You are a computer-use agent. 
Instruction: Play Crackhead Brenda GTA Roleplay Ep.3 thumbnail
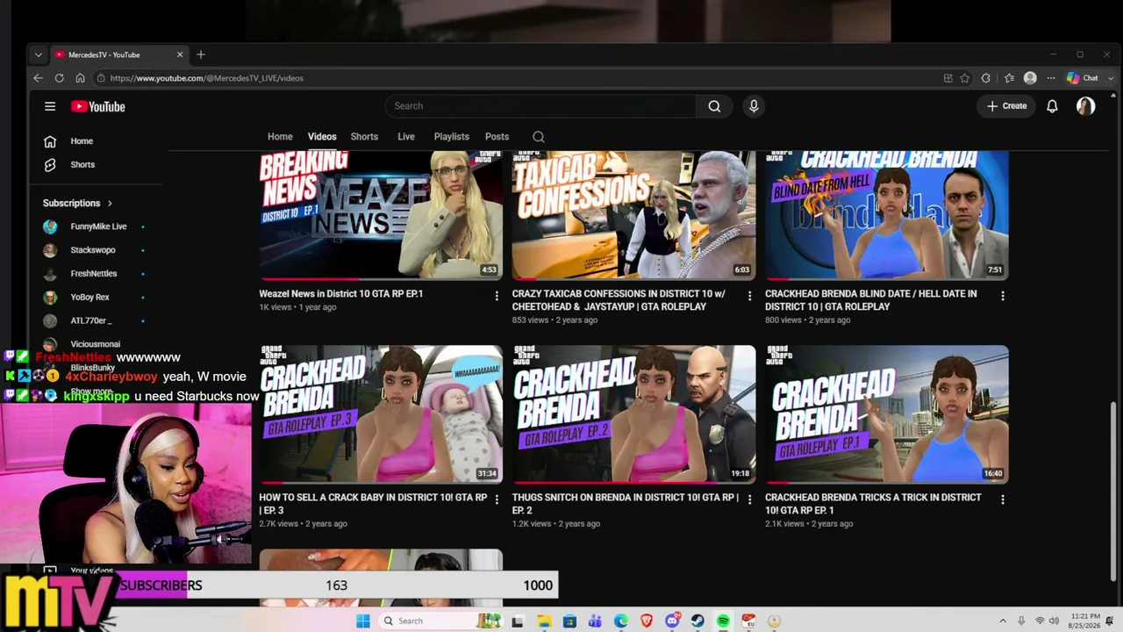click(x=381, y=414)
